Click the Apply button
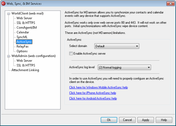176x126 pixels. [146, 120]
